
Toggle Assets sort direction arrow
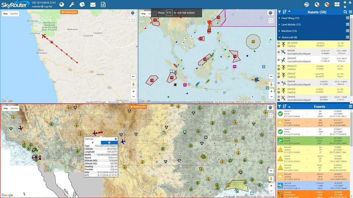click(x=289, y=11)
